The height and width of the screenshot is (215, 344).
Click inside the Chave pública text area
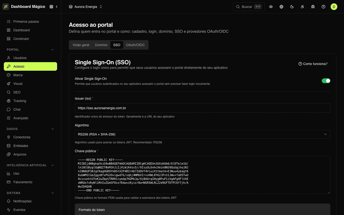click(202, 175)
